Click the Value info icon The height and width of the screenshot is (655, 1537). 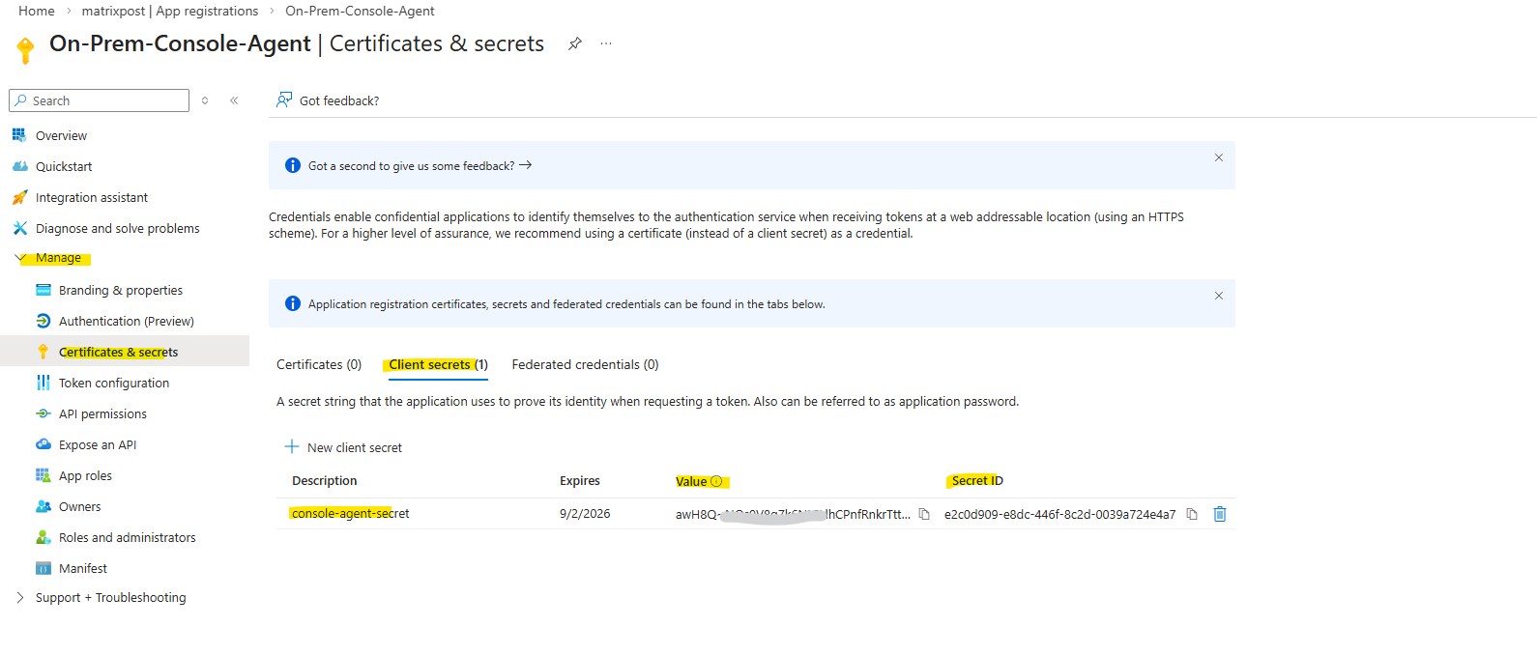[x=716, y=481]
